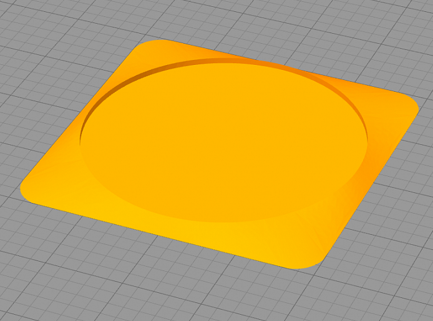Click the left rounded corner of the orange plate
Viewport: 433px width, 321px height.
point(29,190)
